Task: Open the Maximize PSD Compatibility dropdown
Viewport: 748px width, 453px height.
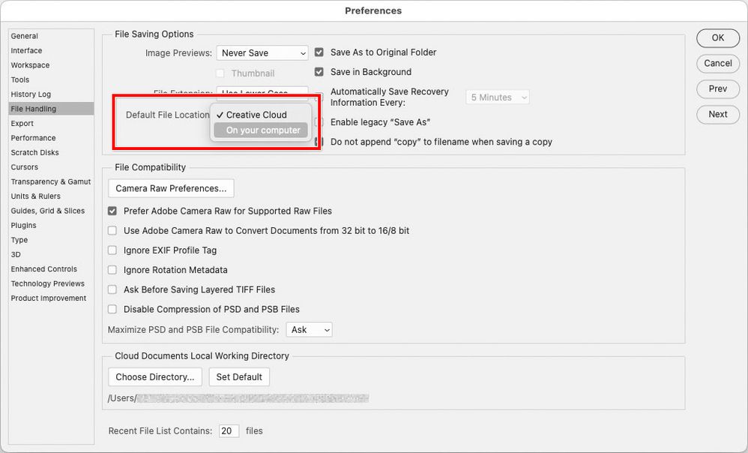Action: point(309,329)
